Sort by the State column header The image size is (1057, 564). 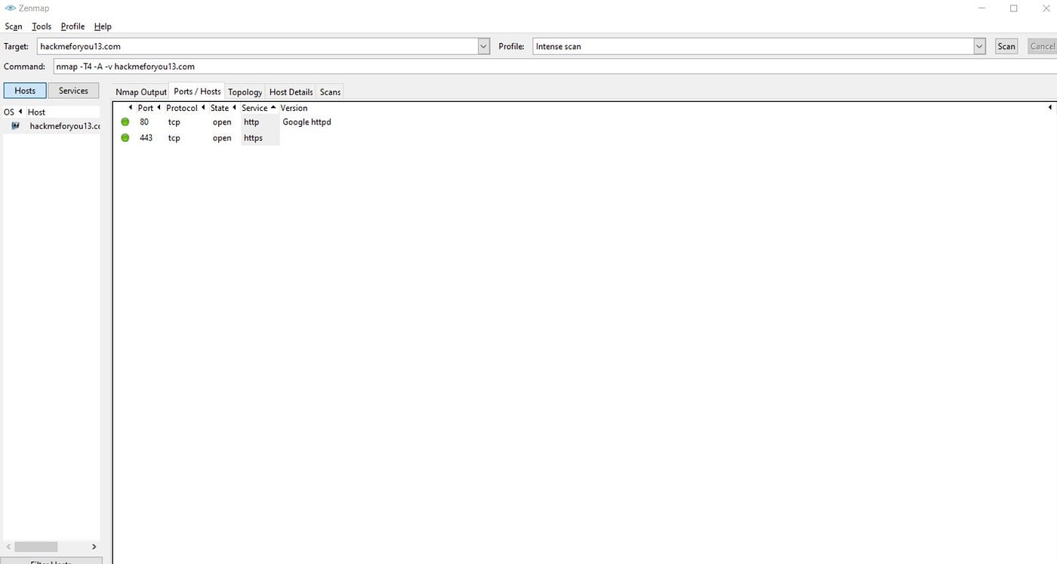click(x=219, y=108)
